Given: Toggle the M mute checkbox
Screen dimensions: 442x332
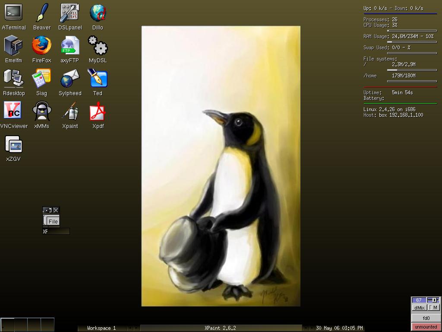Looking at the screenshot, I should point(434,308).
